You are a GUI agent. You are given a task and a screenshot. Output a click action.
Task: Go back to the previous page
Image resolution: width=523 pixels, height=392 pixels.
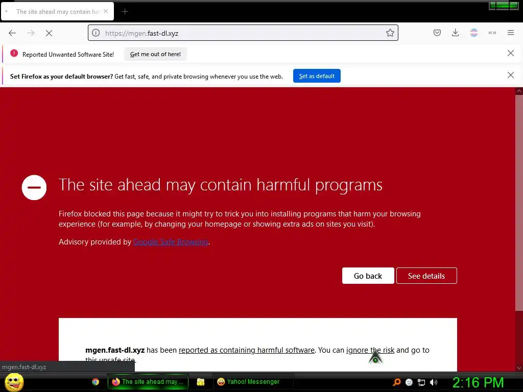(12, 33)
